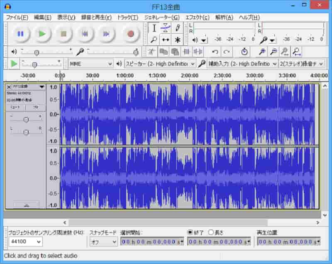
Task: Select the Envelope tool
Action: (166, 29)
